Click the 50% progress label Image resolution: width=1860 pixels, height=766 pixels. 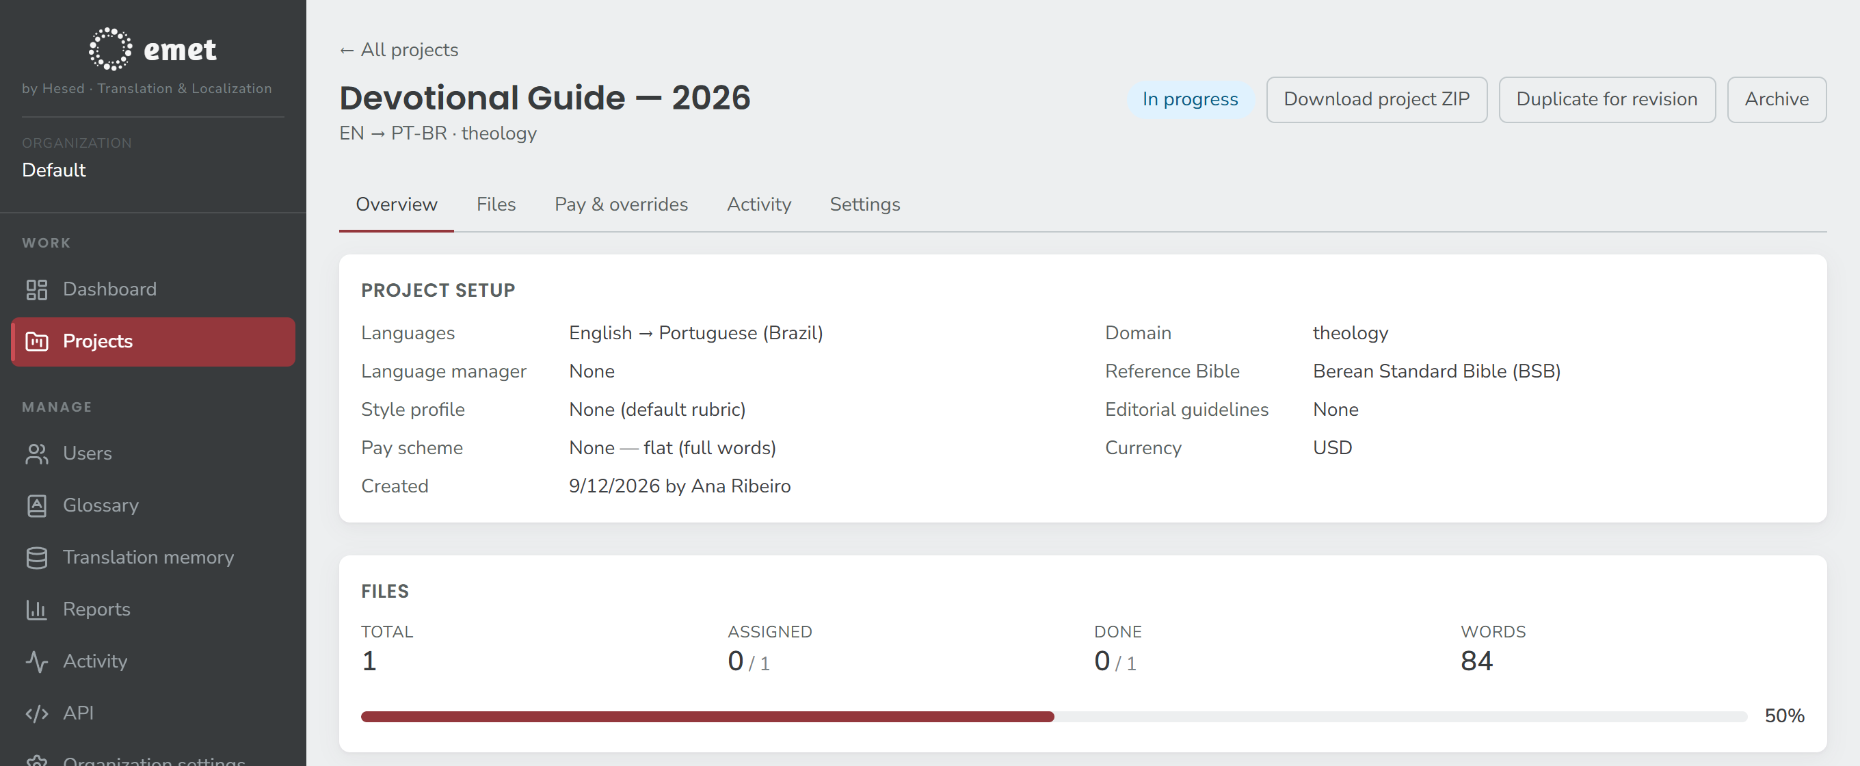click(x=1784, y=715)
